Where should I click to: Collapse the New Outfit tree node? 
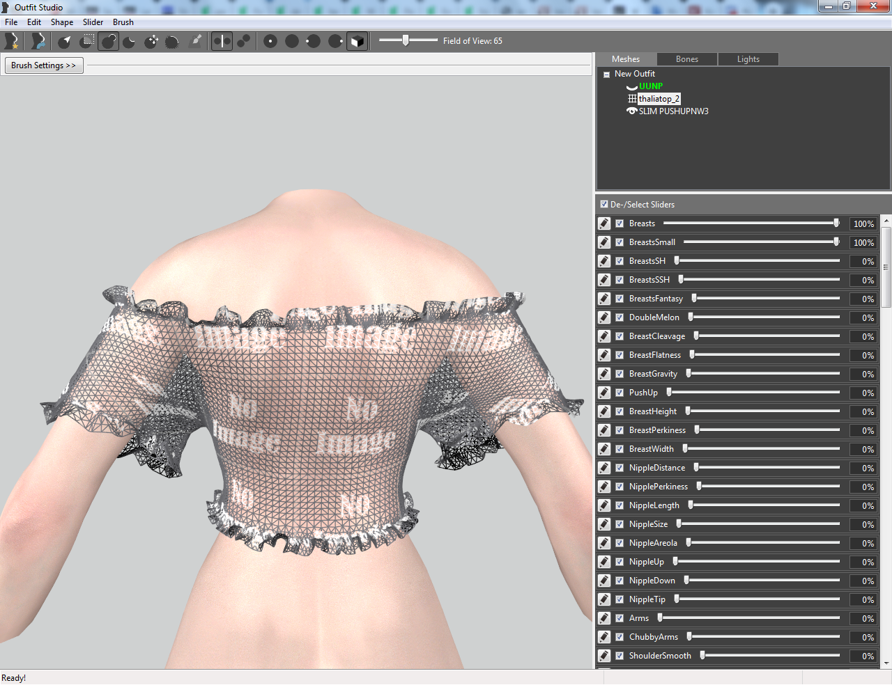pyautogui.click(x=606, y=74)
